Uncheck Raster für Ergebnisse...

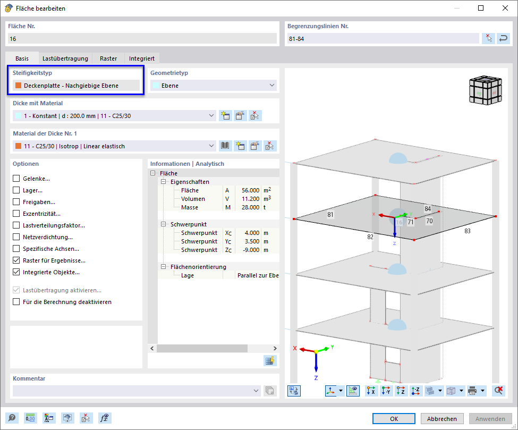(16, 260)
